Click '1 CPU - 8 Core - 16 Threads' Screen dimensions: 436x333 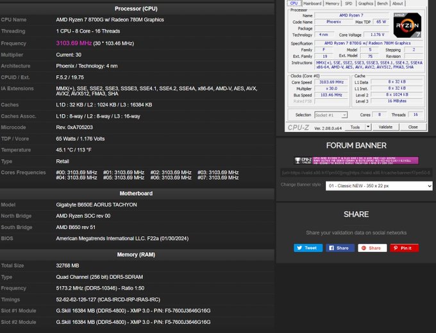(x=88, y=31)
